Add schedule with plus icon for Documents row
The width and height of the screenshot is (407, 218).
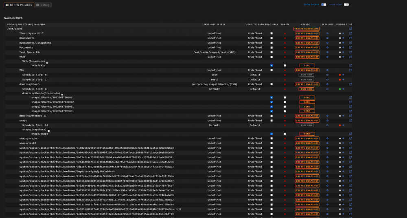[x=343, y=48]
